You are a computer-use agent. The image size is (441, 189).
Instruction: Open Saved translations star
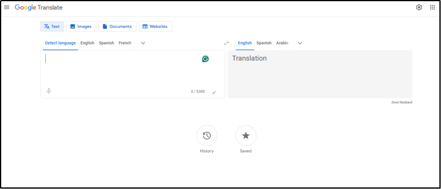[246, 136]
